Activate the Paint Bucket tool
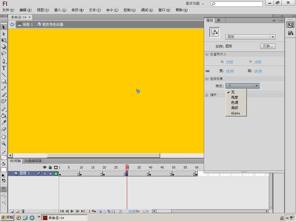 tap(4, 116)
